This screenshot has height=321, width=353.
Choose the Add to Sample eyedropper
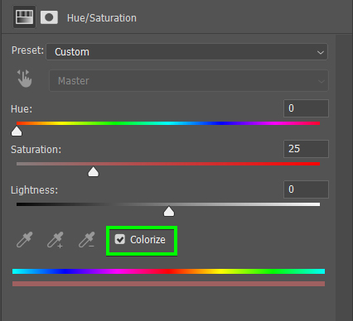click(x=56, y=239)
